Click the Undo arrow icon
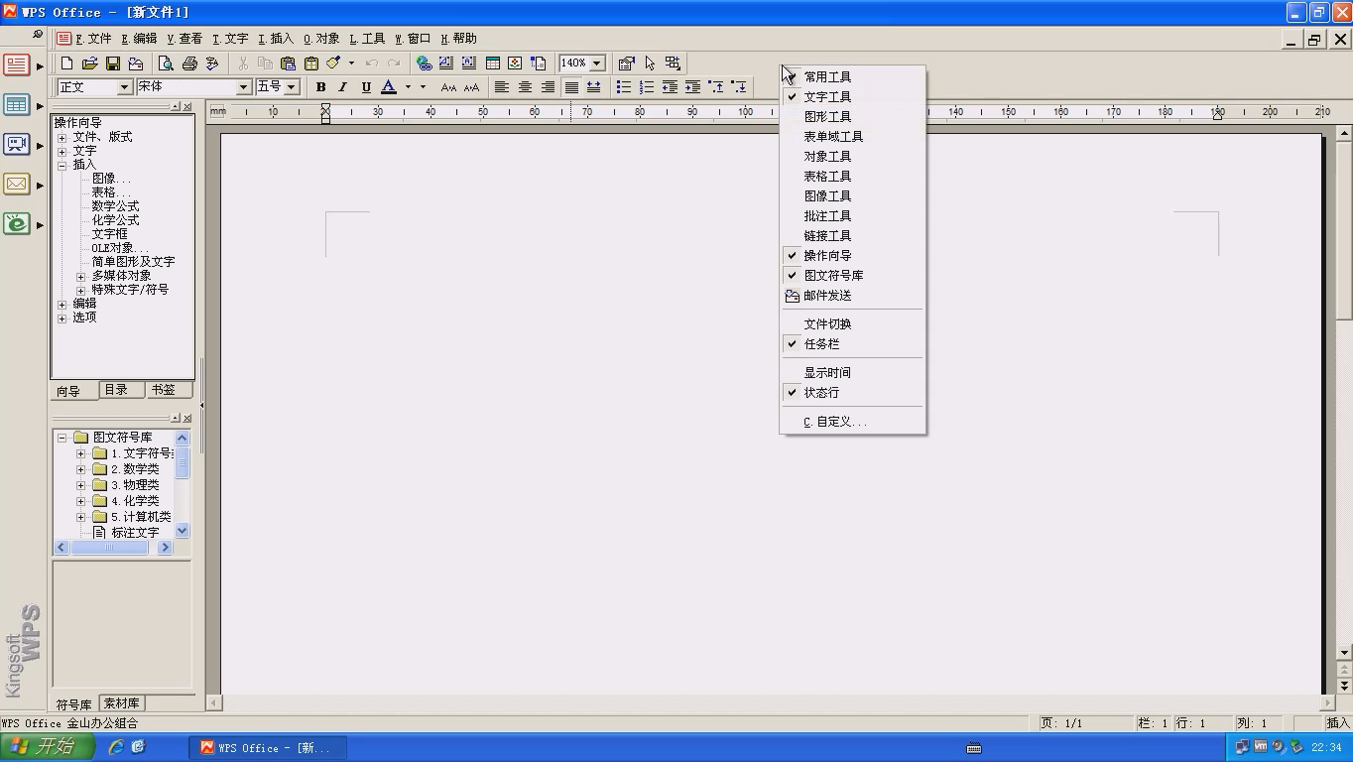This screenshot has width=1353, height=762. click(x=372, y=63)
